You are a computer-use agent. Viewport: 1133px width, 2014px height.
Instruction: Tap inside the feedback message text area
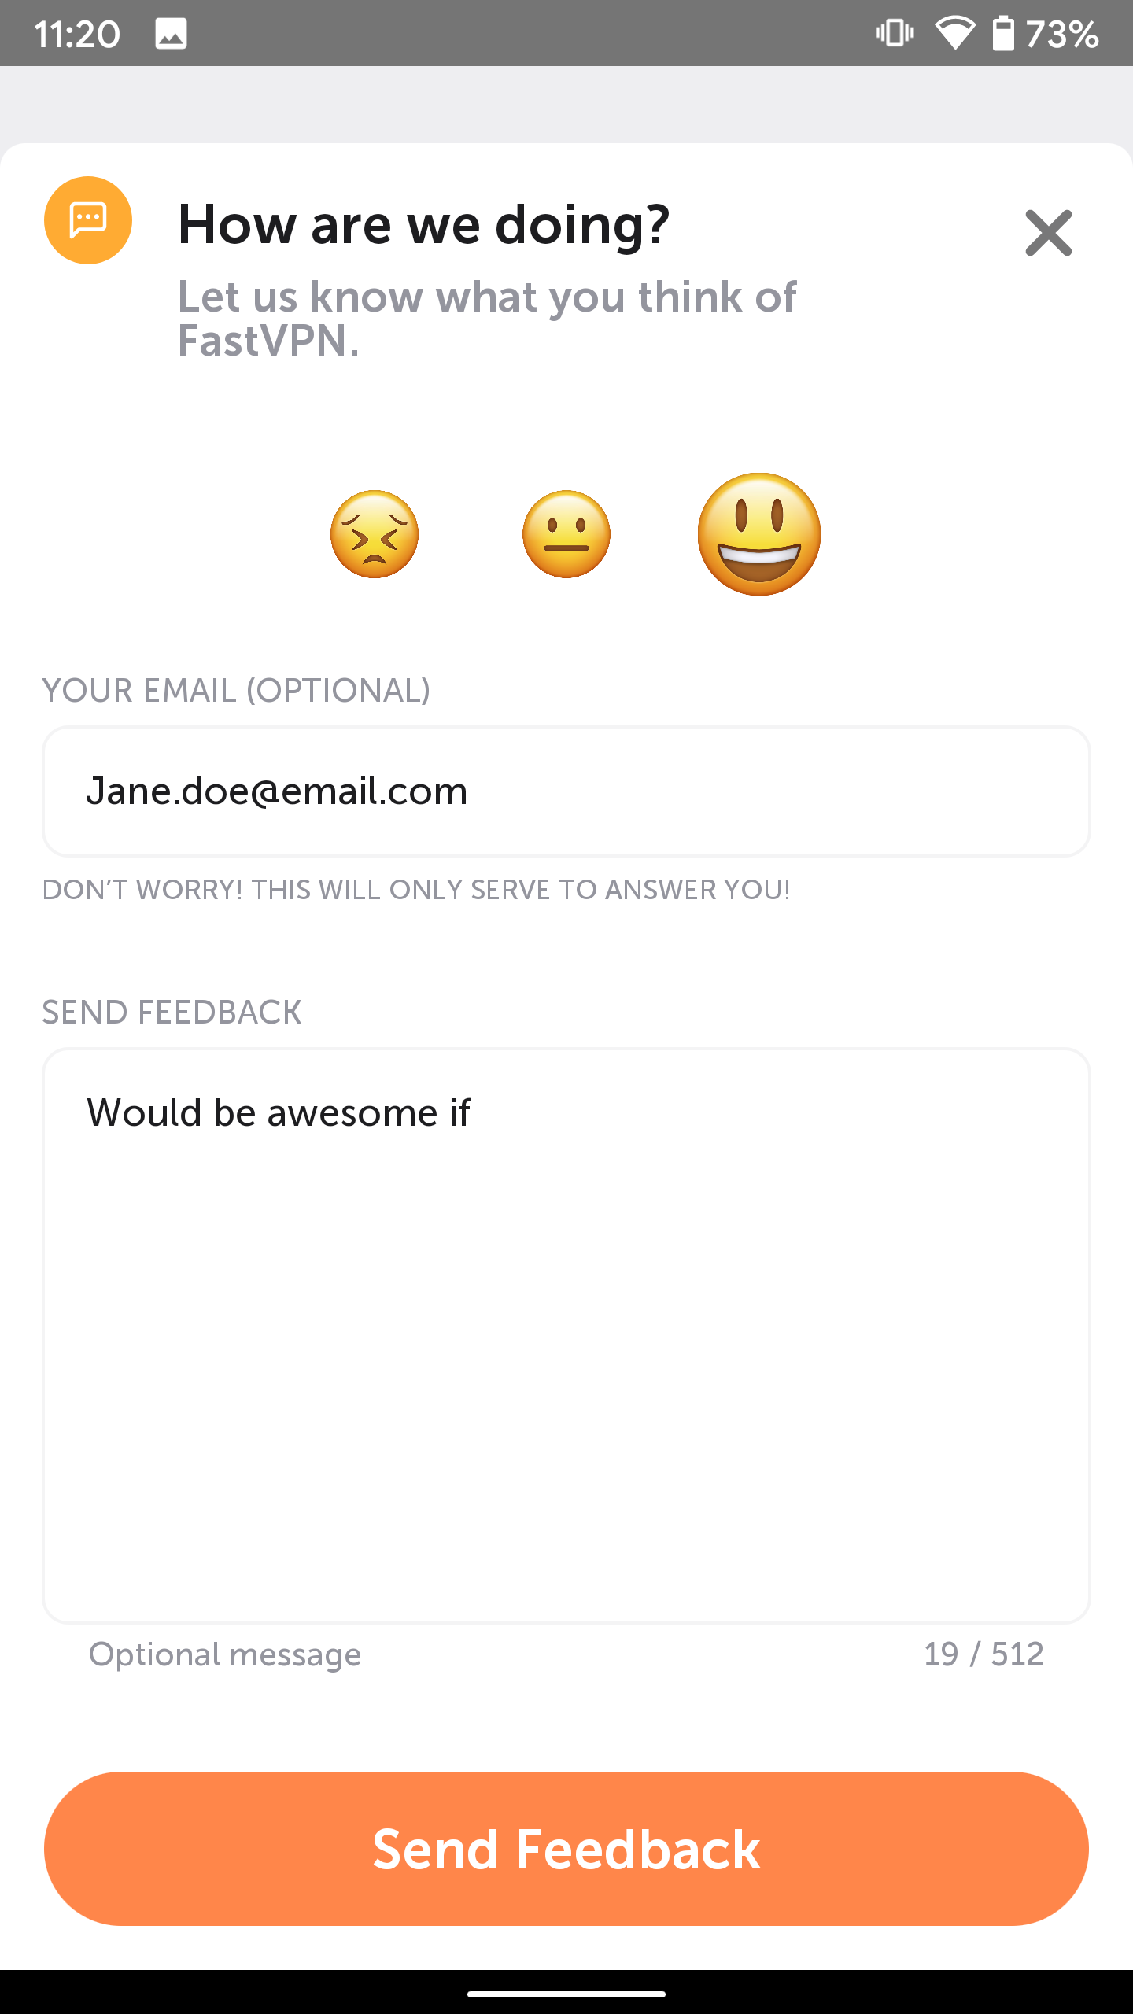pos(566,1335)
